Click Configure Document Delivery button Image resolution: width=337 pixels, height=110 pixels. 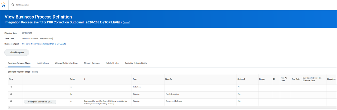pyautogui.click(x=40, y=102)
